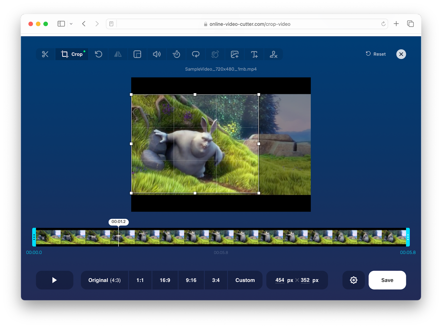Choose Custom aspect ratio
Viewport: 442px width, 328px height.
click(x=245, y=280)
